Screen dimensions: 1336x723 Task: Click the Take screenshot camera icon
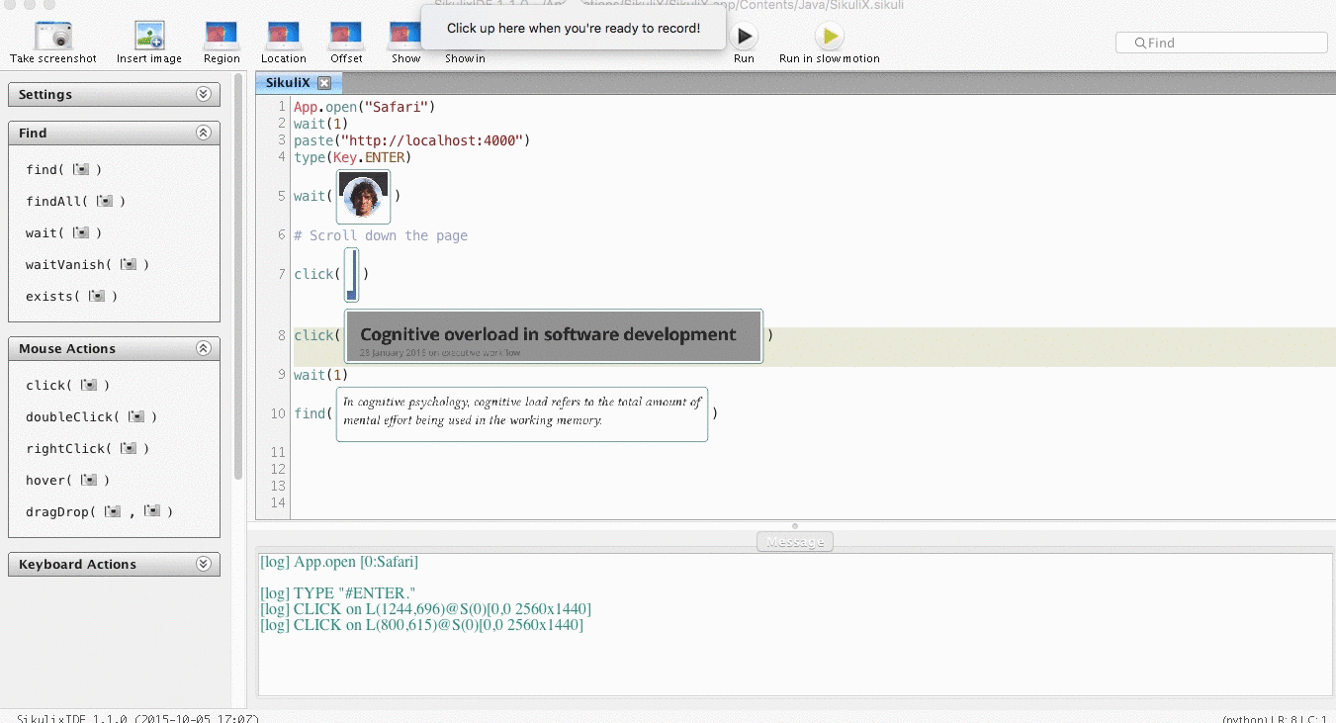[x=53, y=35]
